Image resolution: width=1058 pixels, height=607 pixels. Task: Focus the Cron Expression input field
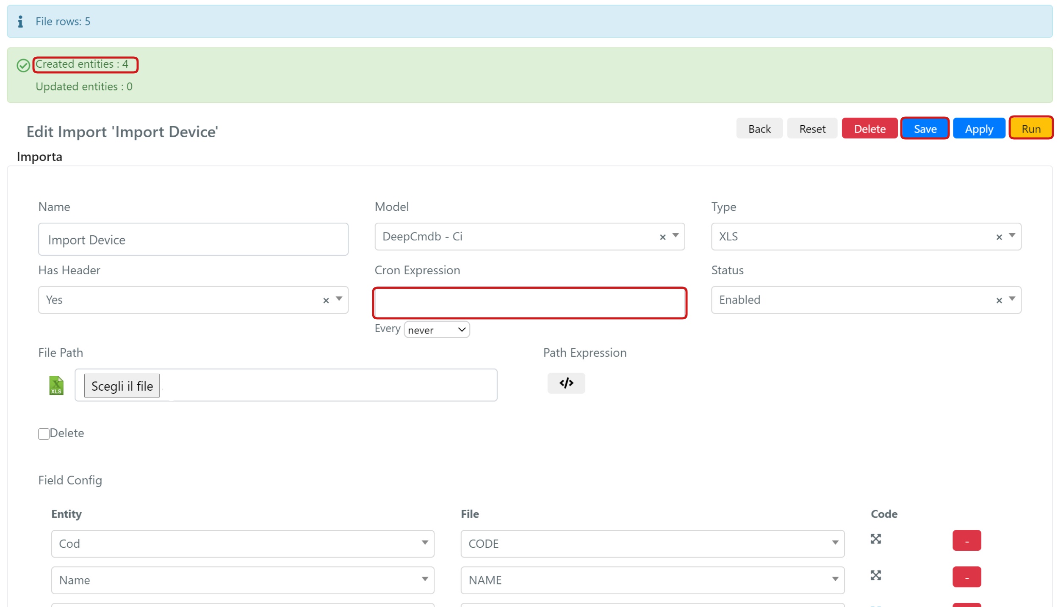(529, 303)
